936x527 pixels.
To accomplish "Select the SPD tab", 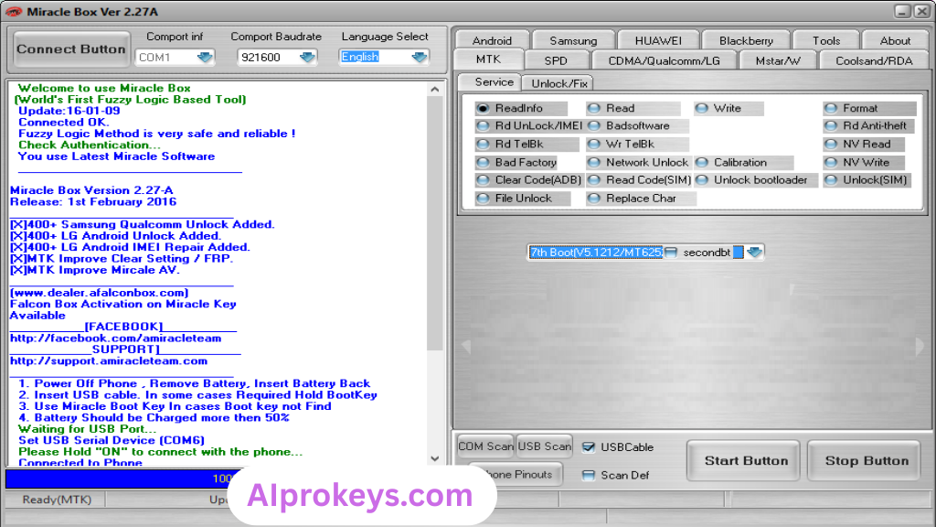I will coord(556,60).
